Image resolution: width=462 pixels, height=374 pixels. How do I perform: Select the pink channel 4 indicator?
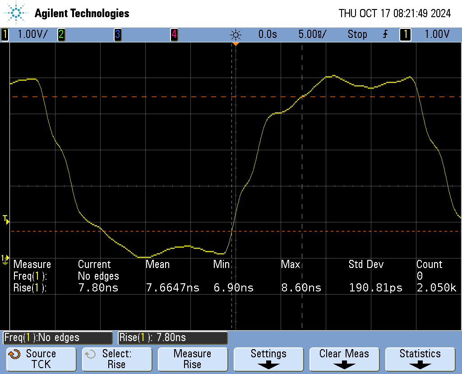click(174, 34)
